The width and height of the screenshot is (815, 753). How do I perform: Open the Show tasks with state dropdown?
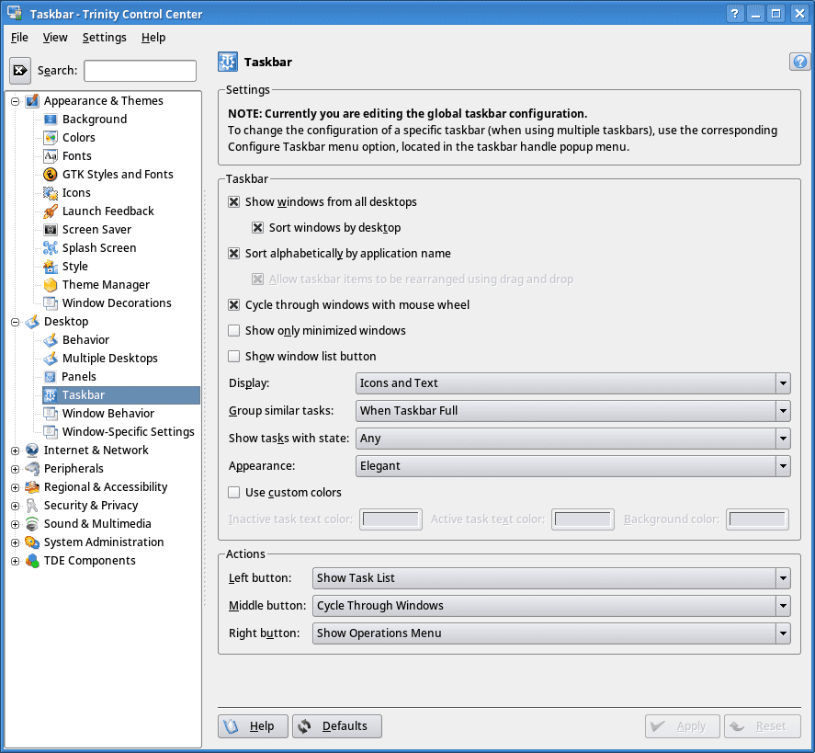click(572, 439)
